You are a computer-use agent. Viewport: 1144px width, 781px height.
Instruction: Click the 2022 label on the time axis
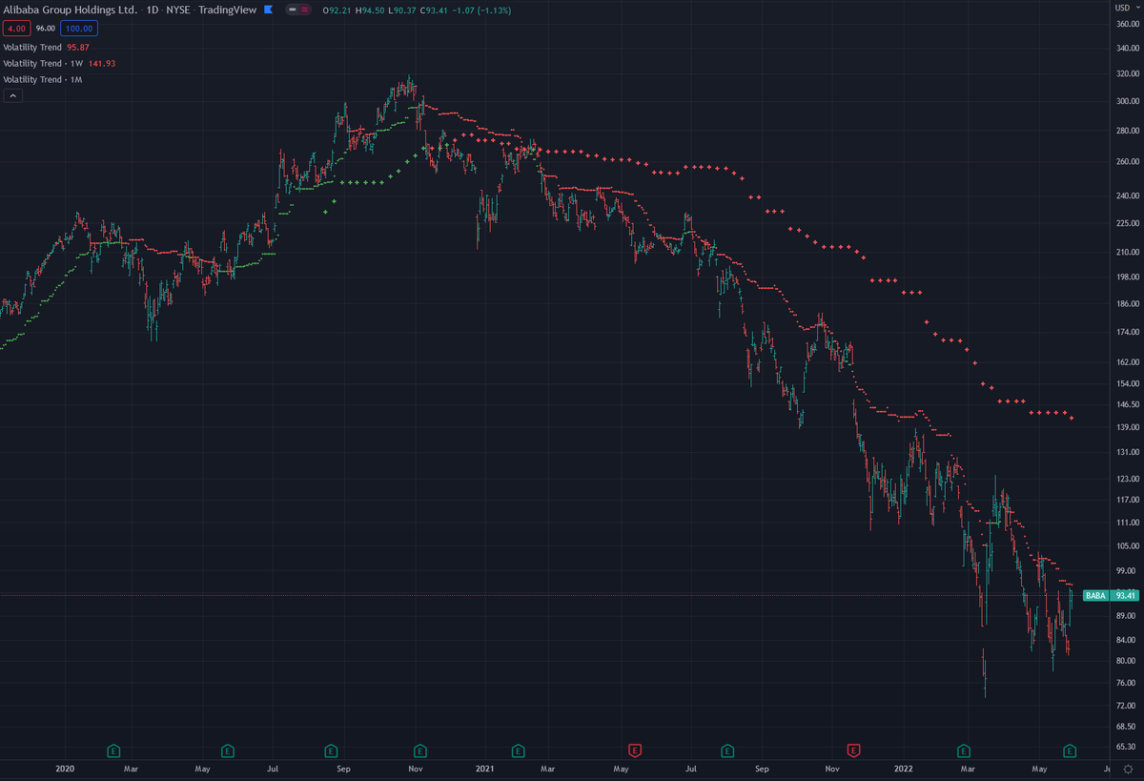click(905, 768)
